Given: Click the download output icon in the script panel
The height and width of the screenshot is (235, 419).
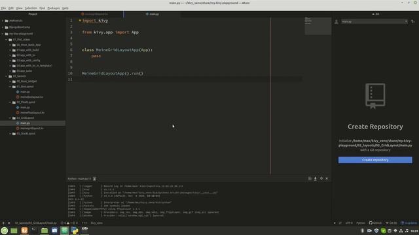Looking at the screenshot, I should coord(316,178).
